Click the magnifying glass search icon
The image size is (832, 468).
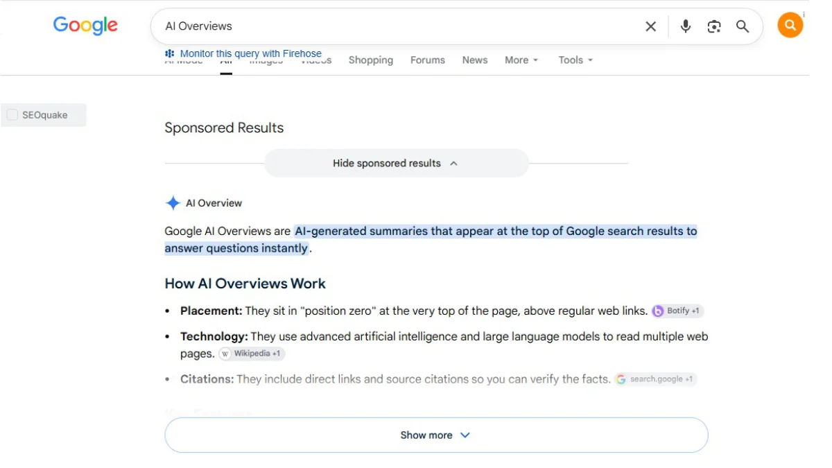click(x=743, y=26)
